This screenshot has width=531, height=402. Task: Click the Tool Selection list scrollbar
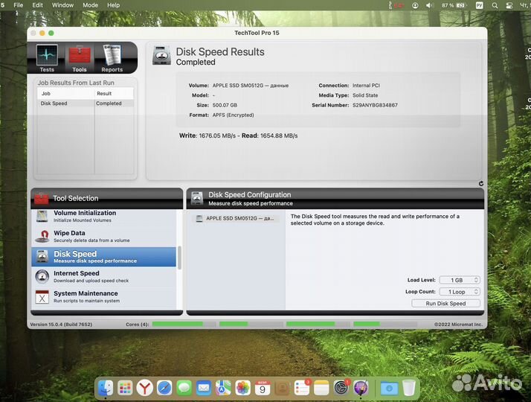click(179, 258)
